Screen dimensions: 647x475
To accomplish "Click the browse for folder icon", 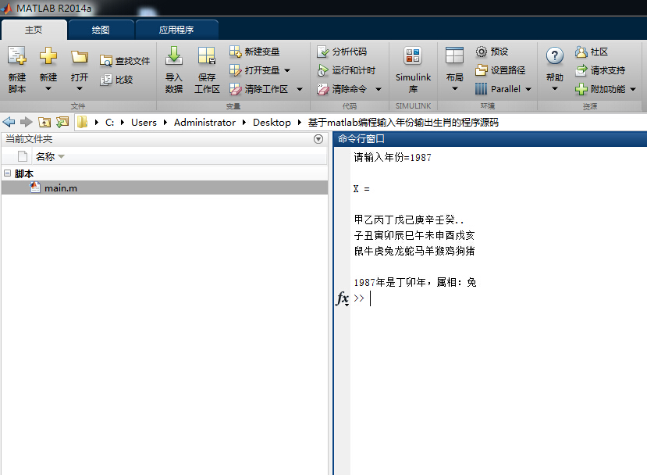I will (x=62, y=122).
